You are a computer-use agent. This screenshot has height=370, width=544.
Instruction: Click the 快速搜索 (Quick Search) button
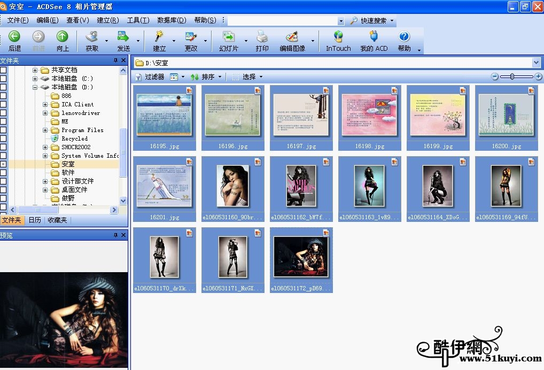tap(372, 21)
